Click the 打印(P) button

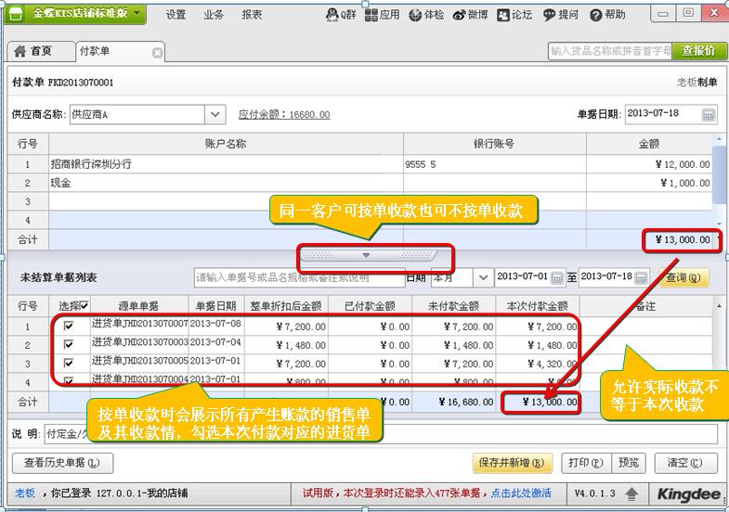[586, 463]
